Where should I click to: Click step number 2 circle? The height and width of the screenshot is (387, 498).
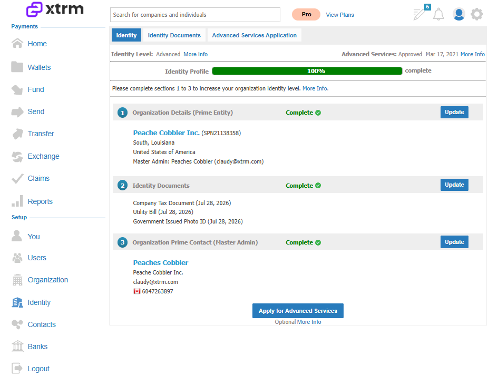[123, 186]
